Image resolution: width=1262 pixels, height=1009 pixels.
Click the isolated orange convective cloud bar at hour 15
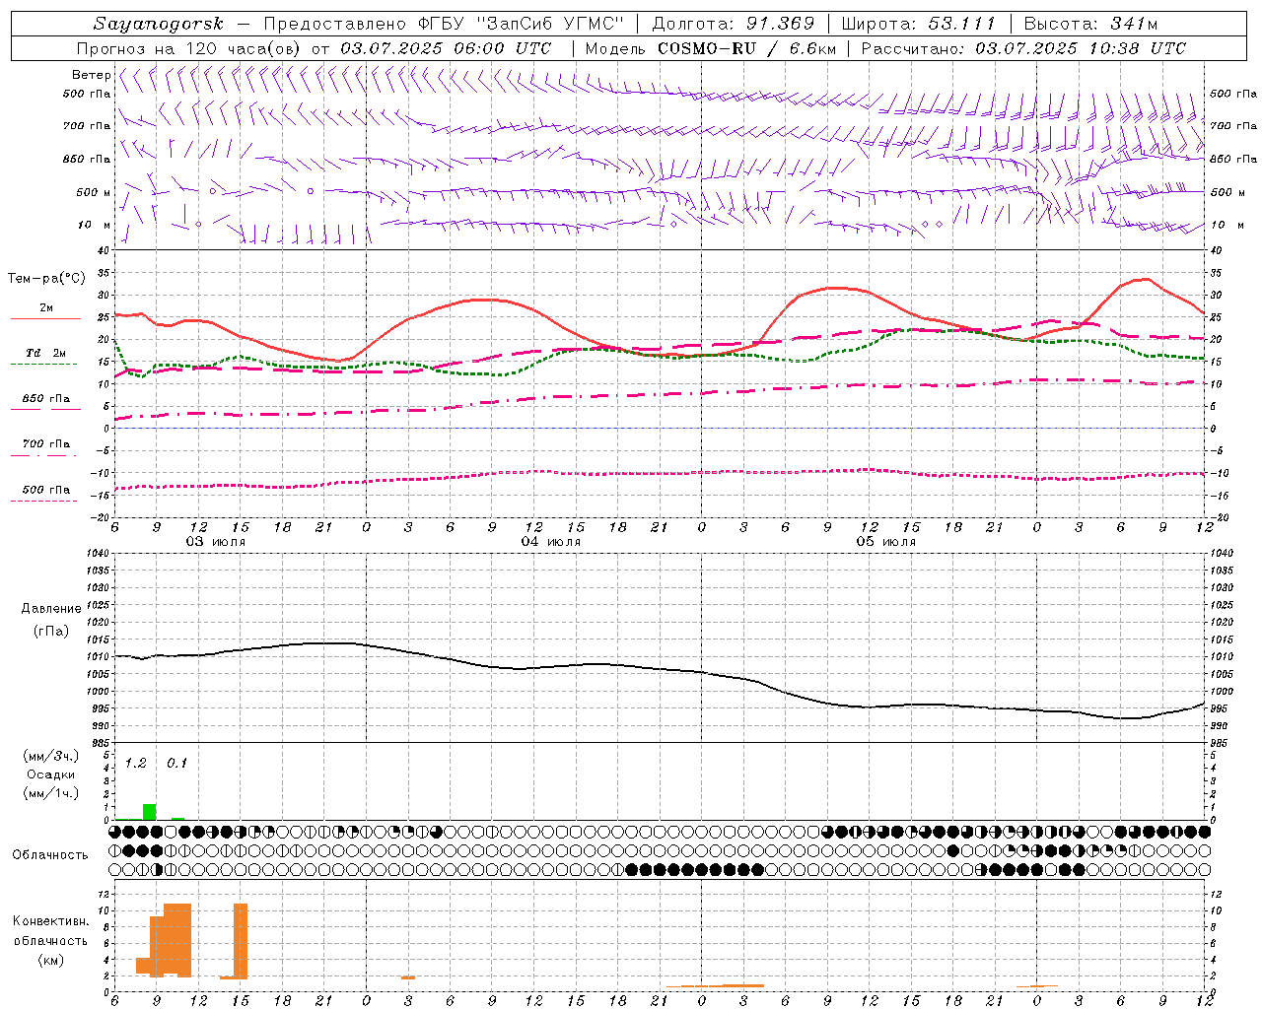[241, 940]
